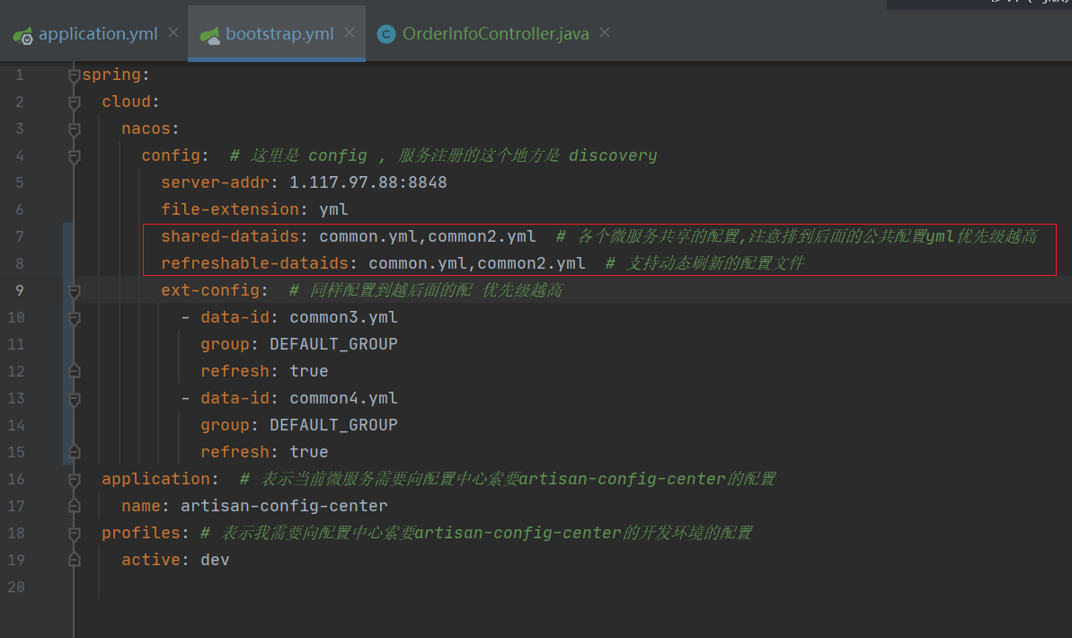
Task: Open the OrderInfoController.java tab
Action: pyautogui.click(x=496, y=33)
